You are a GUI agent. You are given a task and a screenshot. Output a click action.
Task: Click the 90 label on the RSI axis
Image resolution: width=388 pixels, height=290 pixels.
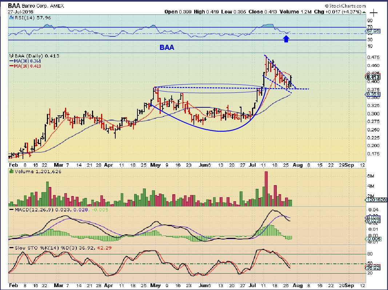point(370,21)
